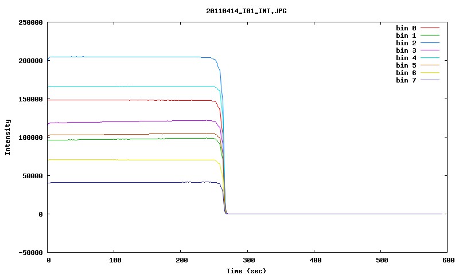
Task: Click the blue bin 2 plateau curve near 200000
Action: point(132,57)
